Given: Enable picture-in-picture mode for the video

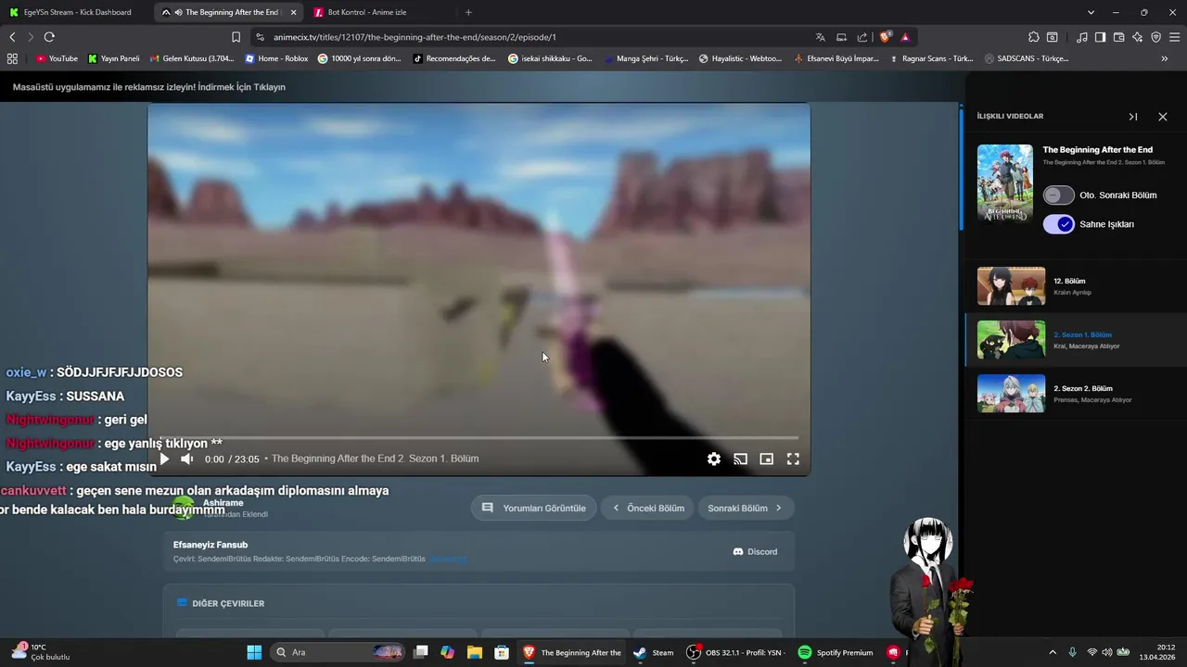Looking at the screenshot, I should 767,459.
